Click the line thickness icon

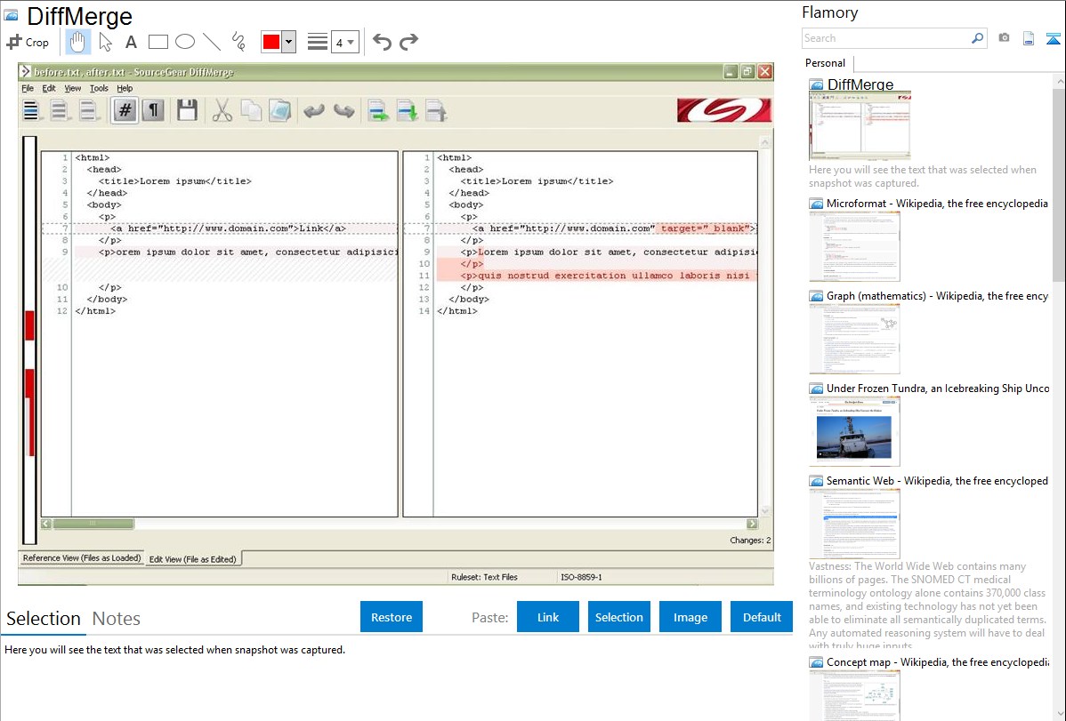318,42
